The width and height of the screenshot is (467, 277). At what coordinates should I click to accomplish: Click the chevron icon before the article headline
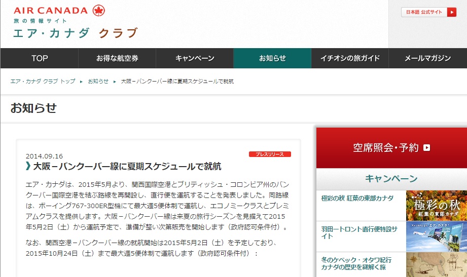click(28, 166)
